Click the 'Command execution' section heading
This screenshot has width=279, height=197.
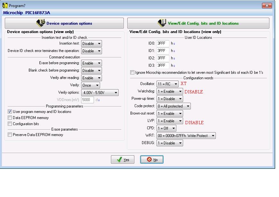pyautogui.click(x=64, y=57)
